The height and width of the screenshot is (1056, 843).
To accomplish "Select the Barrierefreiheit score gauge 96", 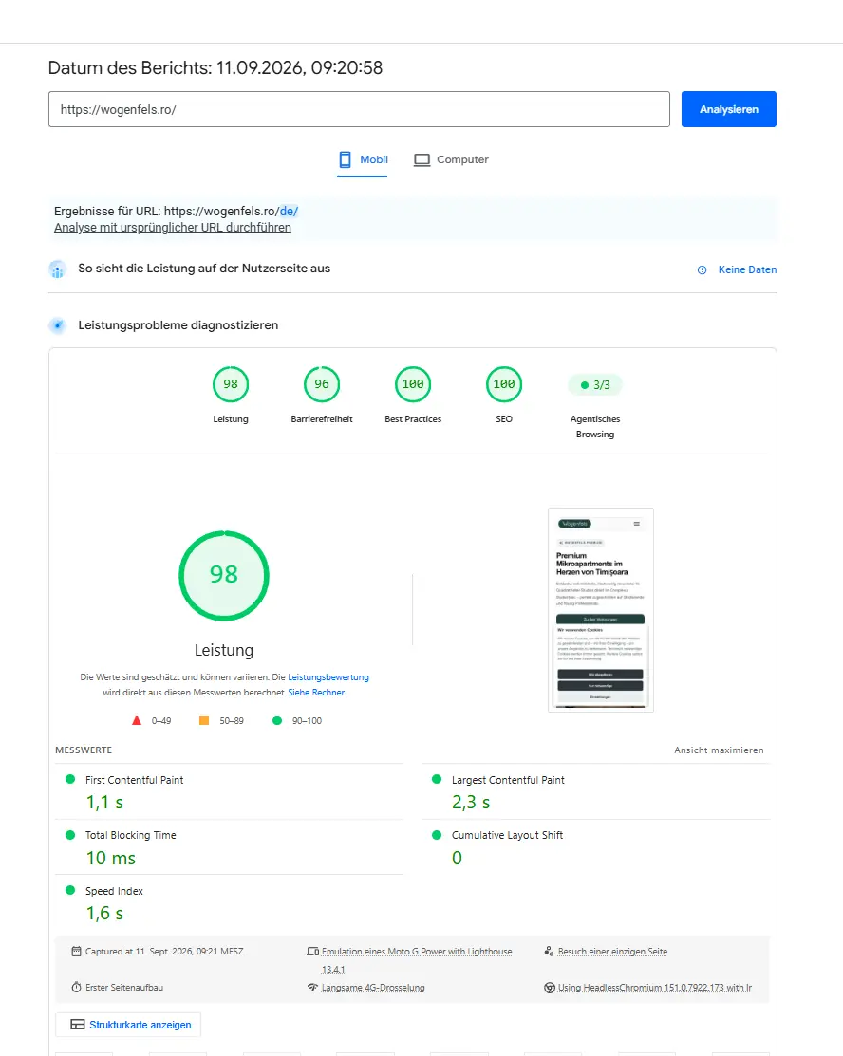I will pyautogui.click(x=322, y=384).
